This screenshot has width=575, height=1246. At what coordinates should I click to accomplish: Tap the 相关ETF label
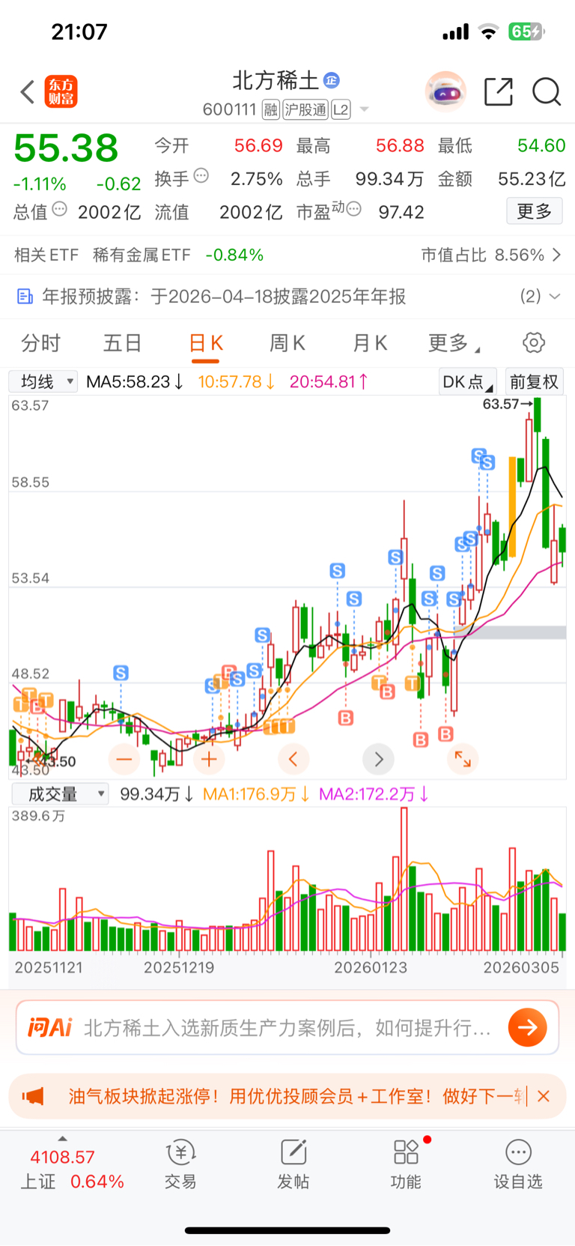pos(46,255)
